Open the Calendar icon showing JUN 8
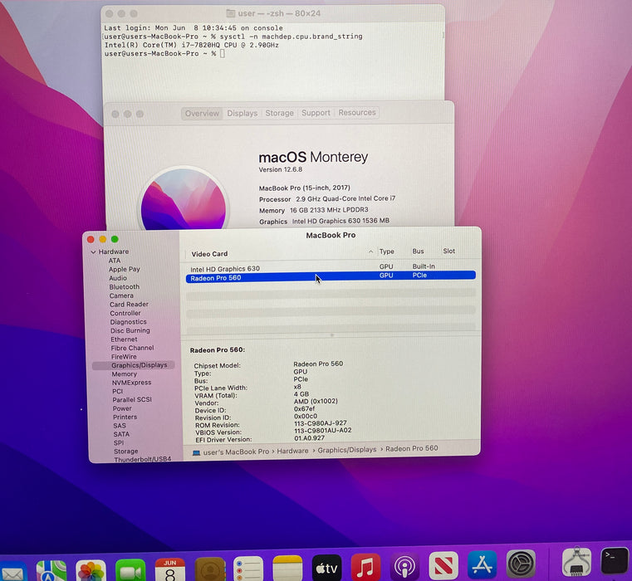 169,569
